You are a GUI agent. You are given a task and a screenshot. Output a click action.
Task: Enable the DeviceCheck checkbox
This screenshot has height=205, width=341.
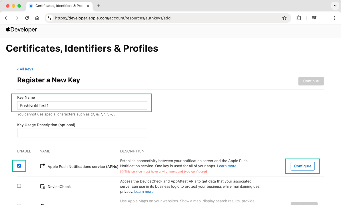pos(19,186)
